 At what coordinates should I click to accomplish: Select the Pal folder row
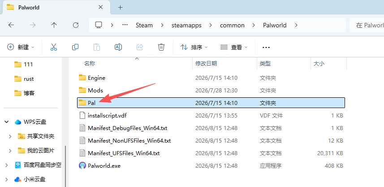click(211, 103)
